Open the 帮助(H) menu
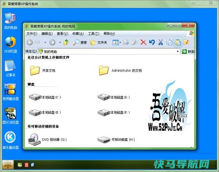The height and width of the screenshot is (172, 219). (109, 34)
